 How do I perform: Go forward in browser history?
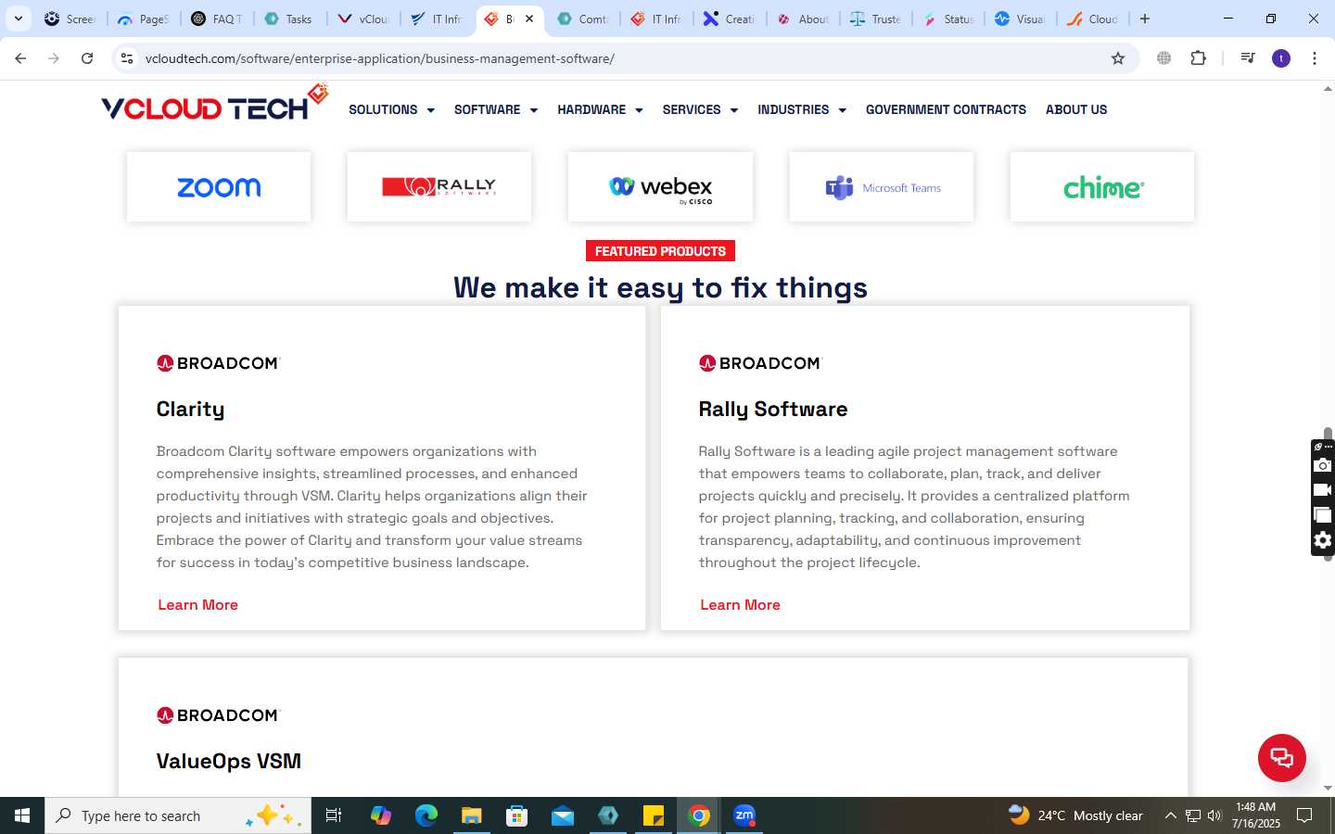[x=54, y=58]
